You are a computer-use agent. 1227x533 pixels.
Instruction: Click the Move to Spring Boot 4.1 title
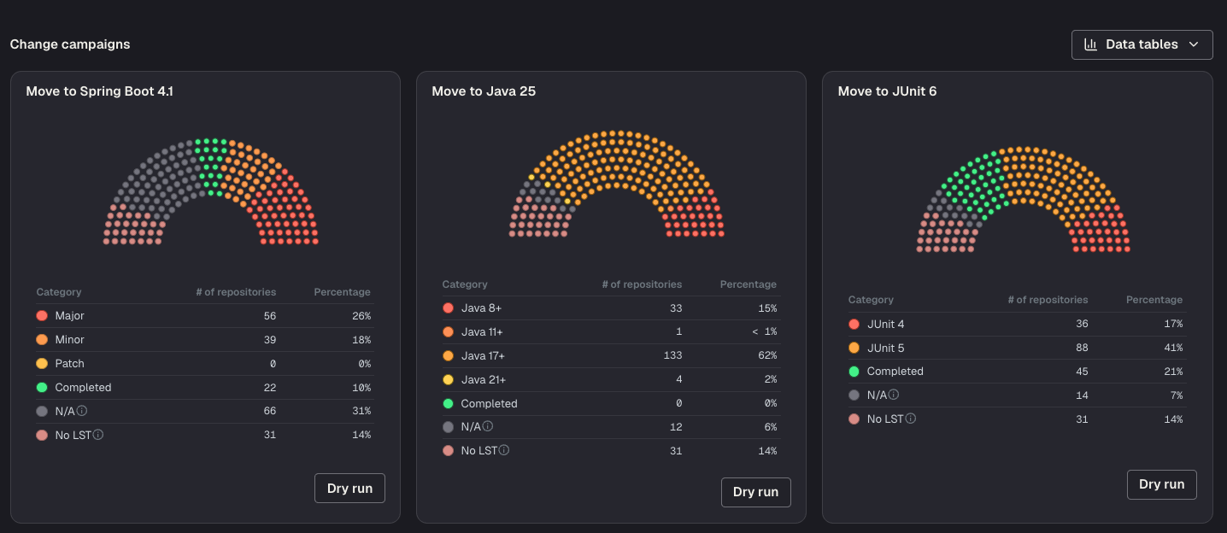[100, 91]
